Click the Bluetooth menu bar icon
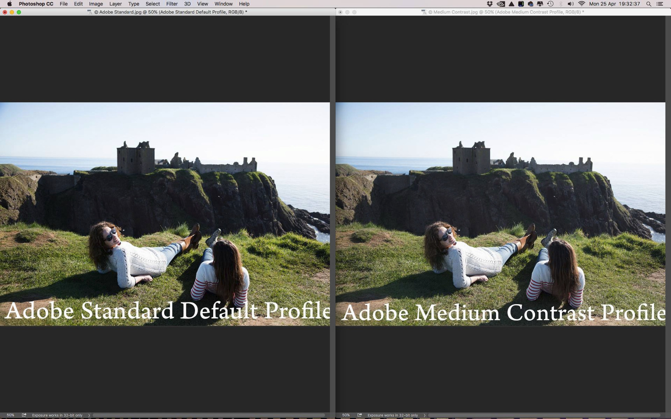The height and width of the screenshot is (419, 671). pyautogui.click(x=560, y=4)
